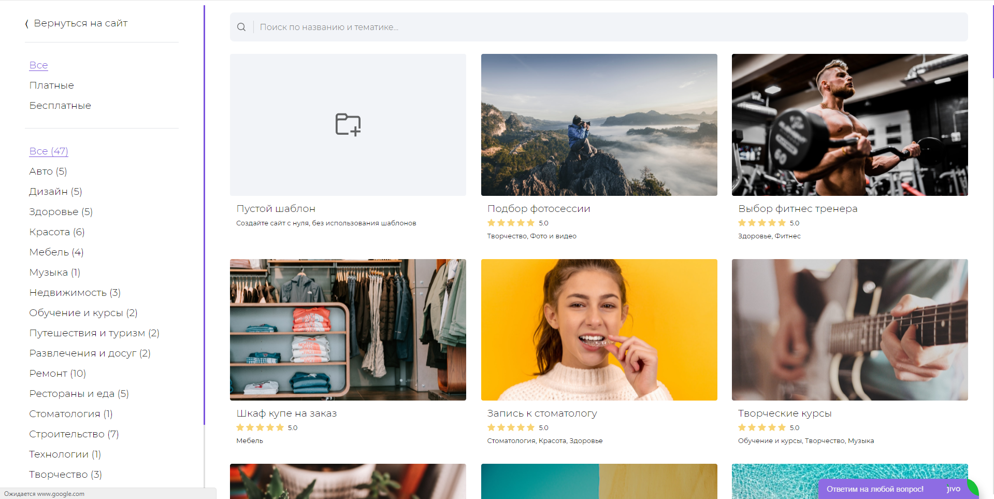Choose the Здоровье (5) category
994x499 pixels.
point(61,212)
